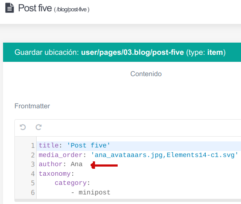Undo the last frontmatter edit
The image size is (241, 204).
point(23,127)
